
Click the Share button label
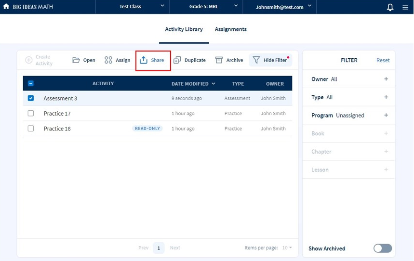click(158, 60)
